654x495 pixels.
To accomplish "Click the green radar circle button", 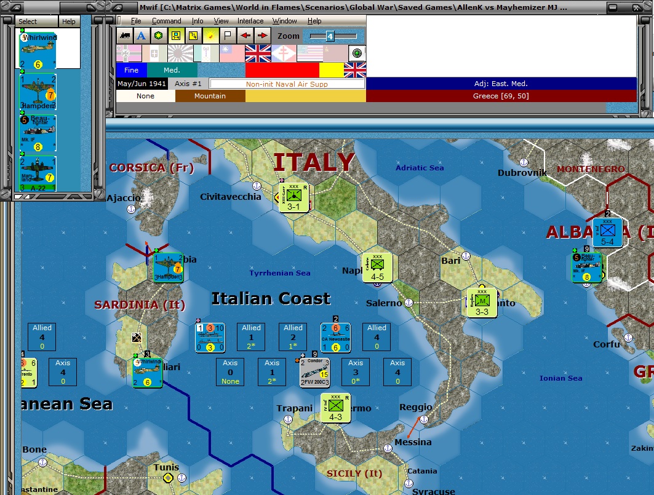I will (x=357, y=53).
